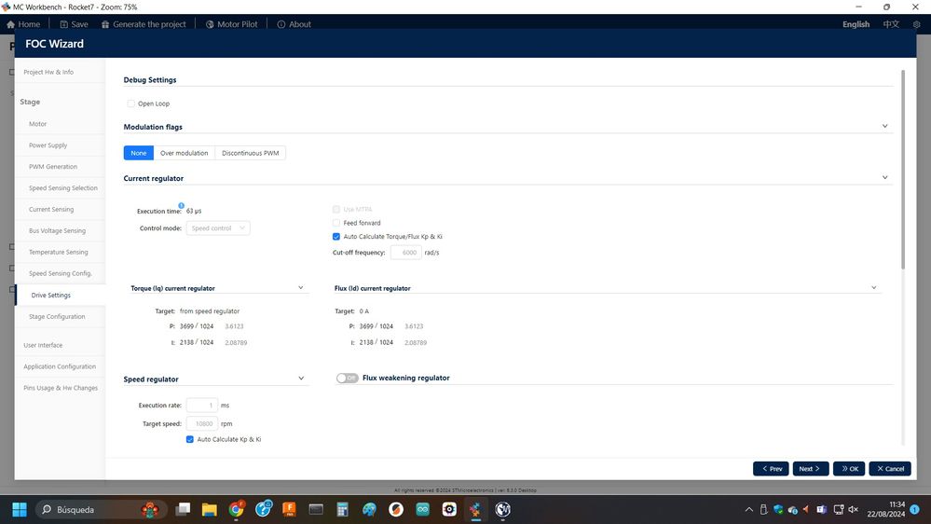Click the Execution time info icon
This screenshot has width=931, height=524.
181,205
